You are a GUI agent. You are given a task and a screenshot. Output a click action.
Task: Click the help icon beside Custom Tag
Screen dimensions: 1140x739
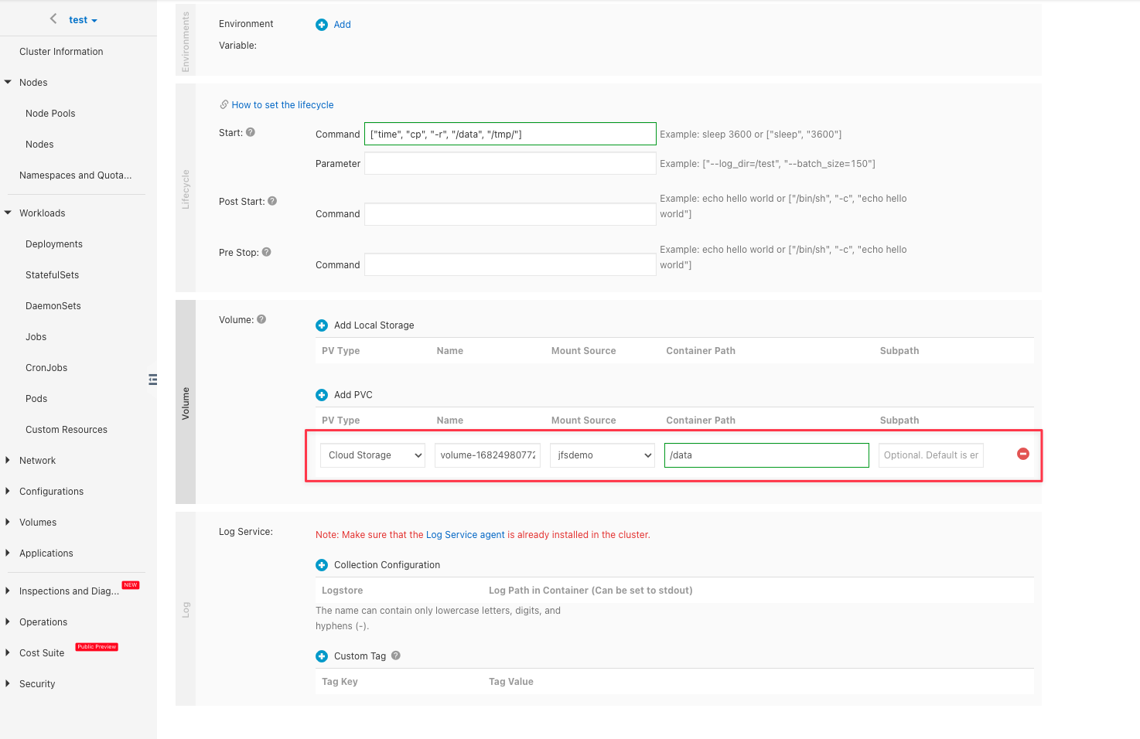click(396, 656)
